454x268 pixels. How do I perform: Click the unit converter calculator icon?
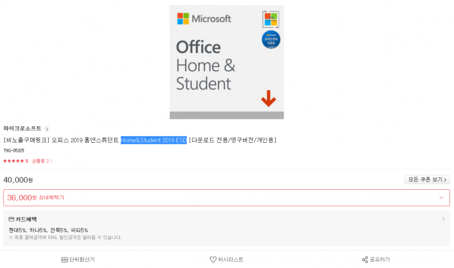65,260
